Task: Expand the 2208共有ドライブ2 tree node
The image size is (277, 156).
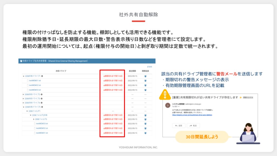Action: (23, 94)
